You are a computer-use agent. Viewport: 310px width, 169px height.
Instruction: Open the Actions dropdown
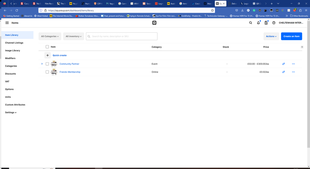coord(271,36)
